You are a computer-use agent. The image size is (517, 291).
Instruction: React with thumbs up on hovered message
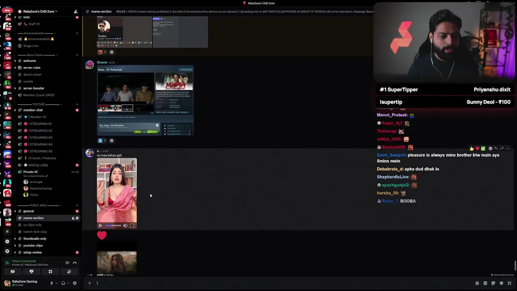[471, 148]
